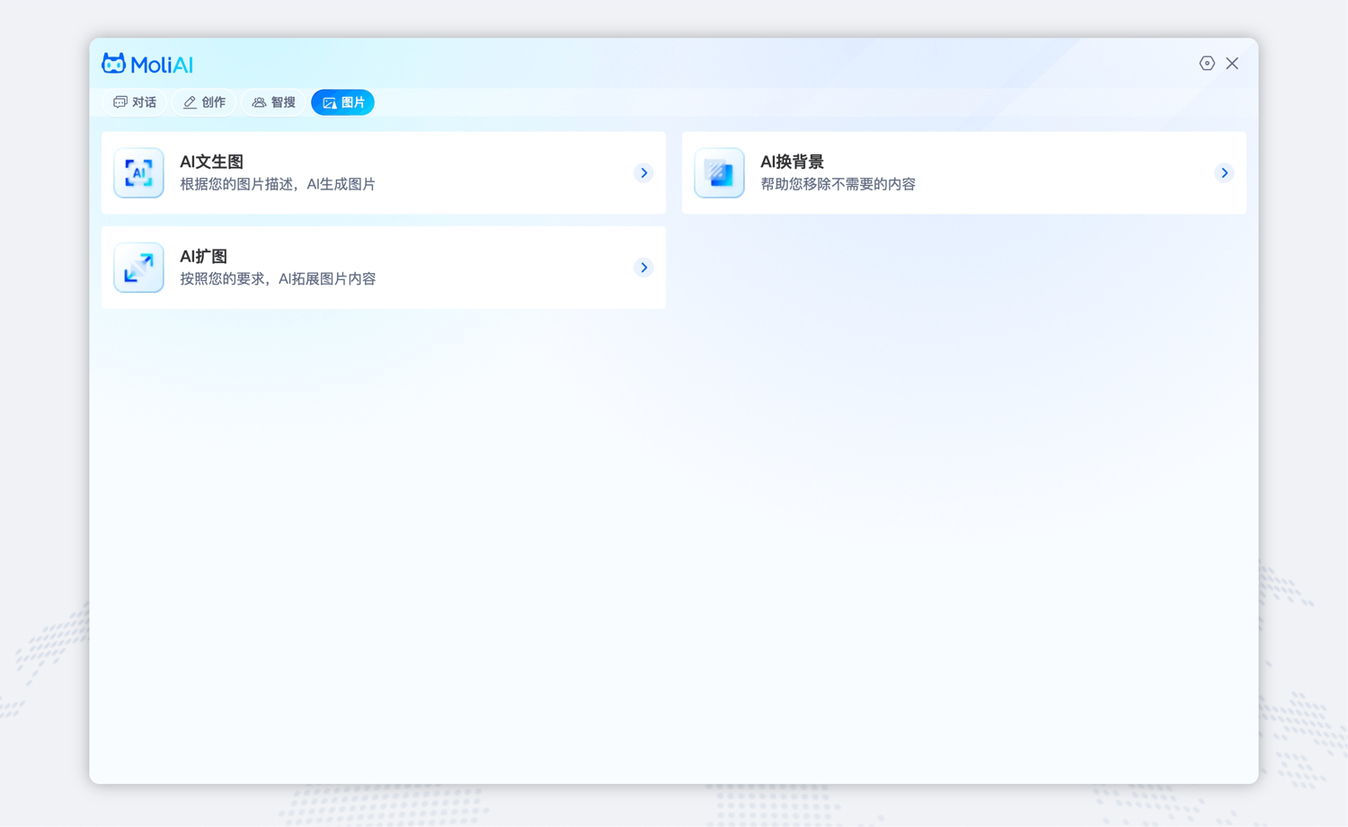The height and width of the screenshot is (827, 1348).
Task: Close the MoliAI window
Action: tap(1232, 63)
